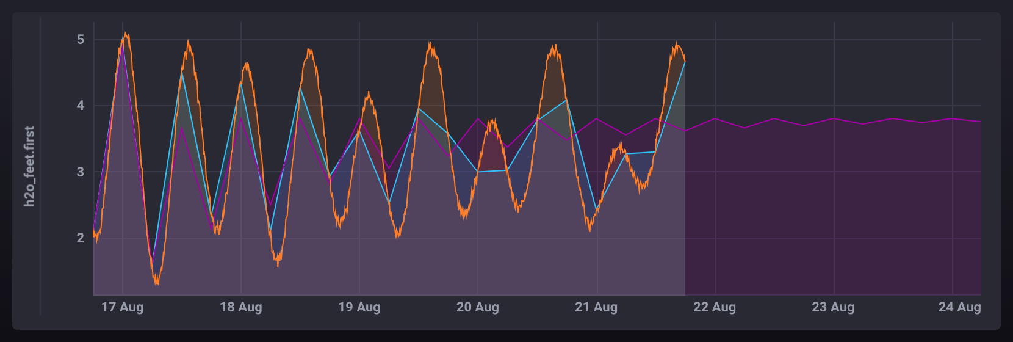Click the purple forecast line at 23 Aug
This screenshot has width=1013, height=342.
(833, 118)
